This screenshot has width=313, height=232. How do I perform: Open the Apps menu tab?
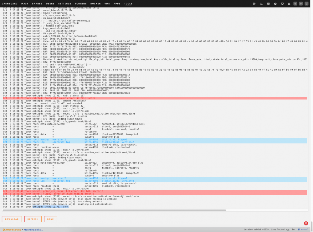pyautogui.click(x=117, y=3)
